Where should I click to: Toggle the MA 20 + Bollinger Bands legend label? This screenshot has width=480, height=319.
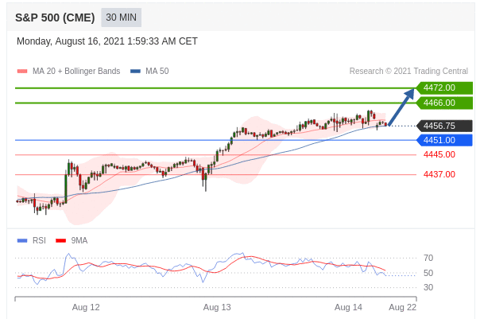(x=76, y=72)
